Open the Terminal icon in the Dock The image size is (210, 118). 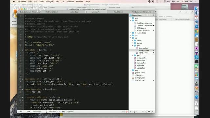197,62
